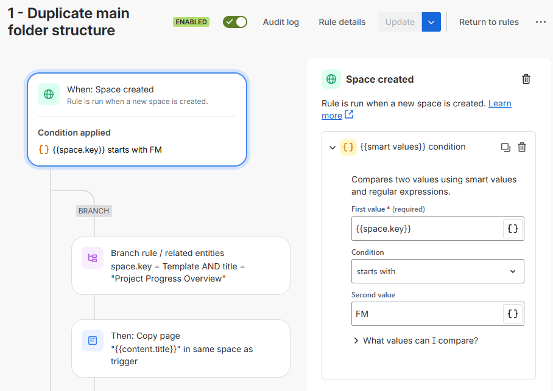Collapse the smart values condition section
This screenshot has height=391, width=553.
click(x=332, y=147)
